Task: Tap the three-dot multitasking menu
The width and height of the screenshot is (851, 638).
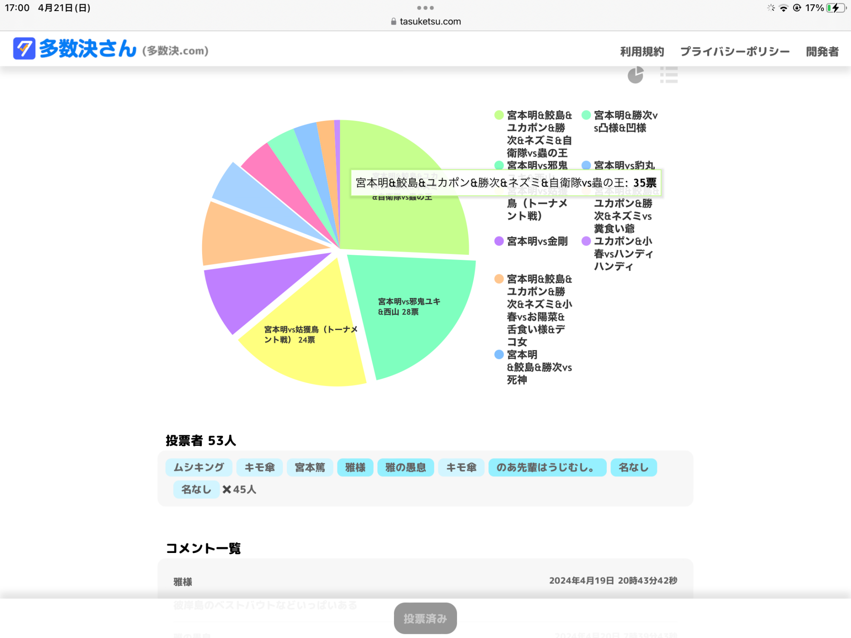Action: [x=425, y=8]
